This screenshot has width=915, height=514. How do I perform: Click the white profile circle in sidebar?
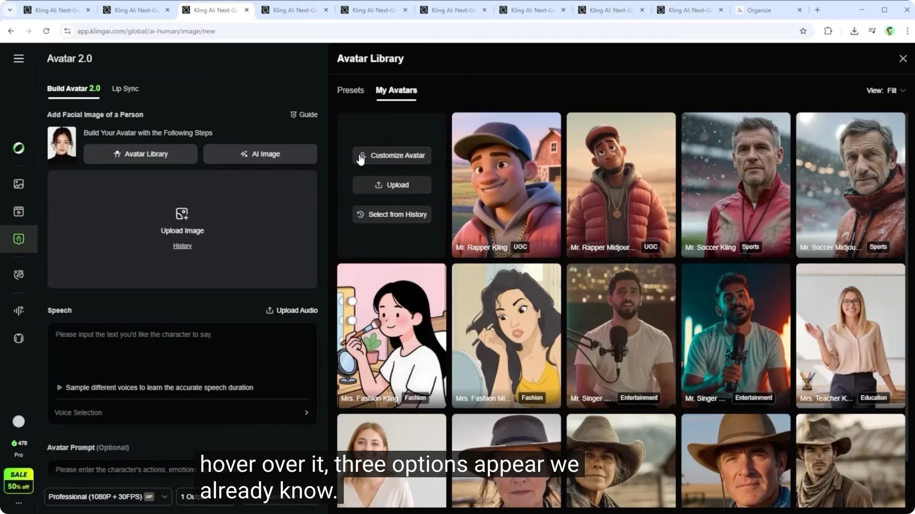(19, 421)
